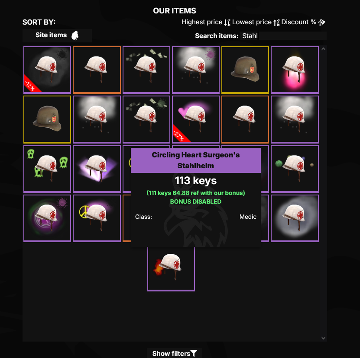This screenshot has width=360, height=358.
Task: Select the helmet with orbiting planets effect
Action: tap(295, 169)
